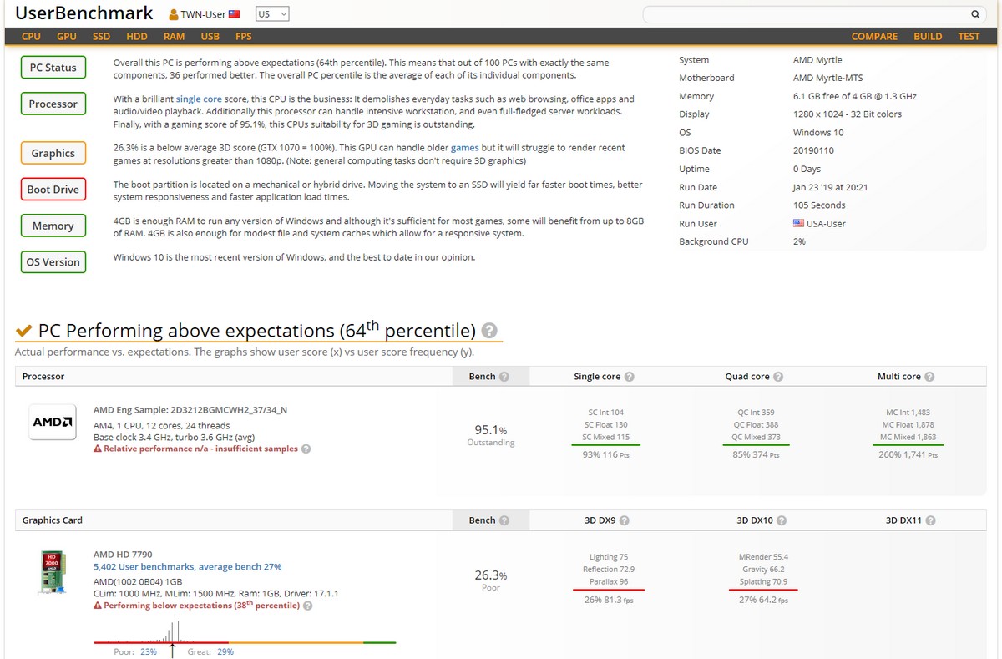Screen dimensions: 1002x659
Task: Open the FPS menu
Action: (244, 37)
